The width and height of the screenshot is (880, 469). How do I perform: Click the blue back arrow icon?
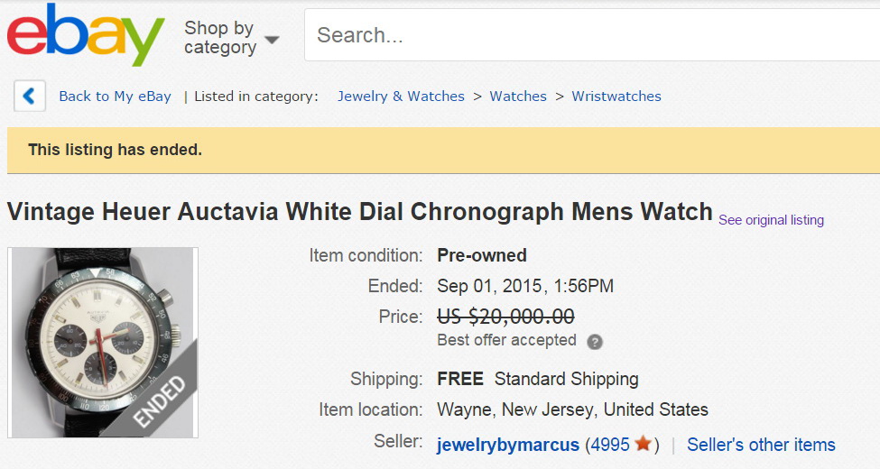click(x=30, y=97)
